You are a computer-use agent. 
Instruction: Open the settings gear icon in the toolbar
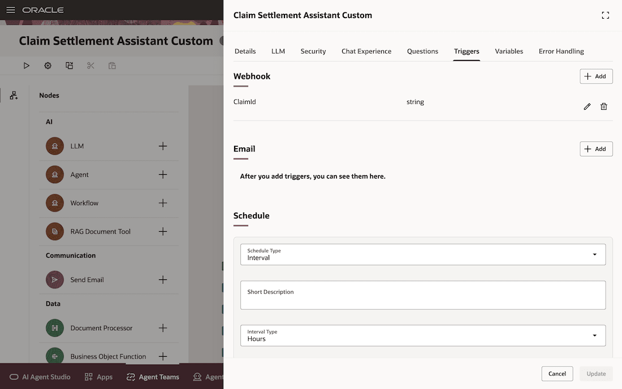[47, 66]
